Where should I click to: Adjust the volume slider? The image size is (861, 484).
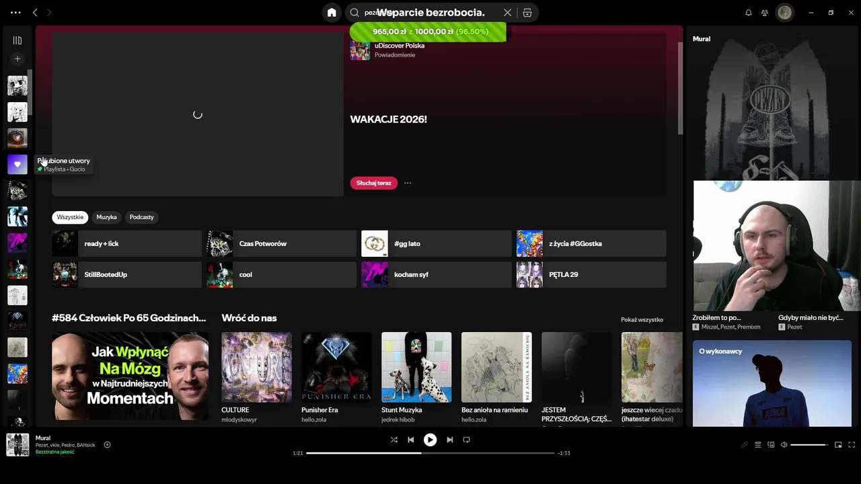(x=809, y=444)
